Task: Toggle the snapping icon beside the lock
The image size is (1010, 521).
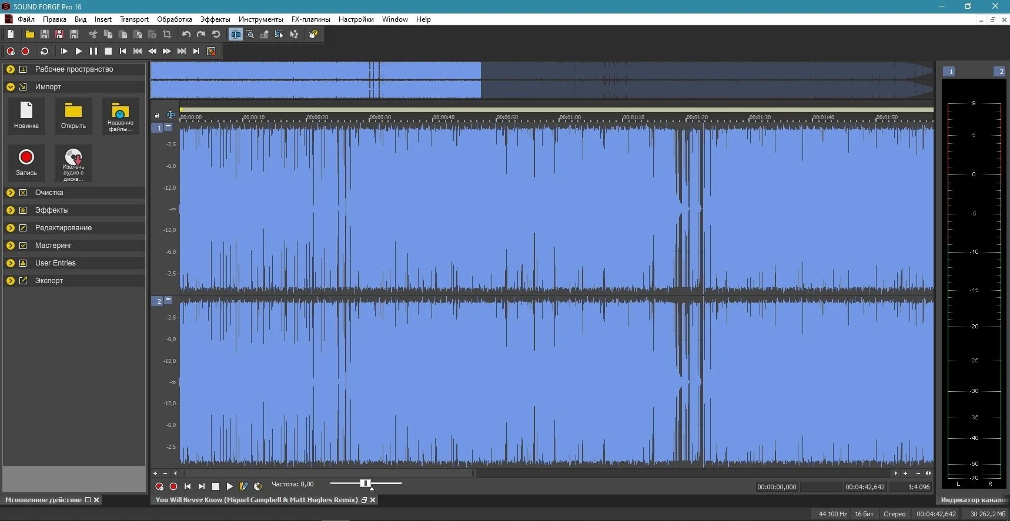Action: pos(170,115)
